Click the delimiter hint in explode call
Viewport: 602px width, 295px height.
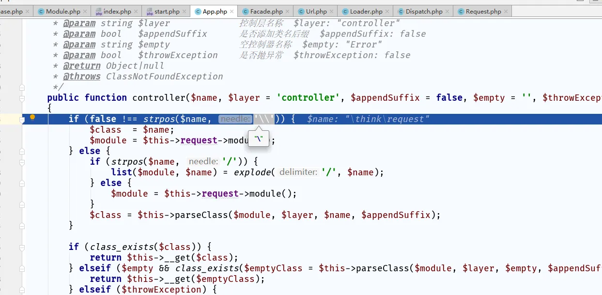pyautogui.click(x=298, y=172)
